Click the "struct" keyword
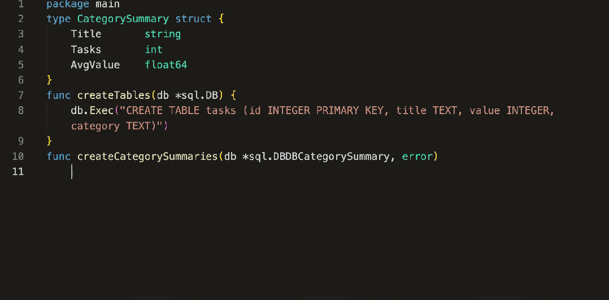Screen dimensions: 609x300 click(193, 19)
